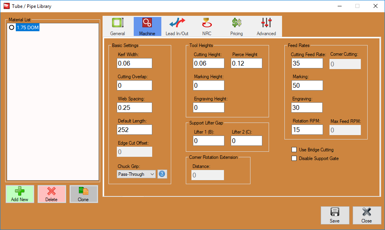This screenshot has height=230, width=385.
Task: Select 1.75 DOM in Material List
Action: pyautogui.click(x=28, y=28)
